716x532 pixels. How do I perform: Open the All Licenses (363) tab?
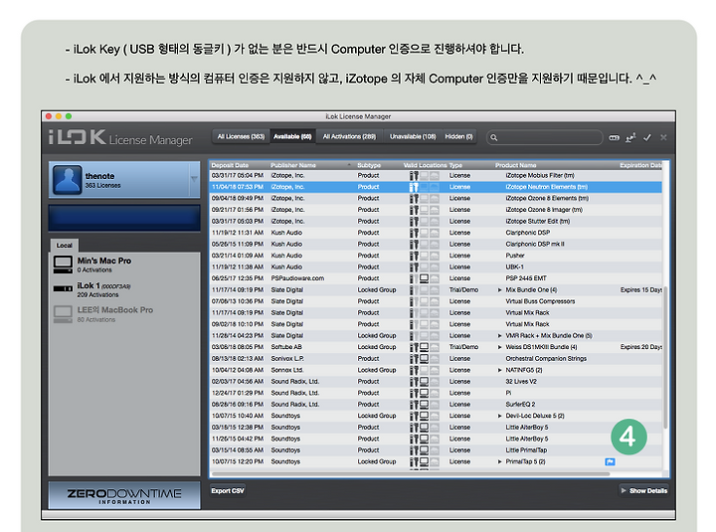click(241, 136)
